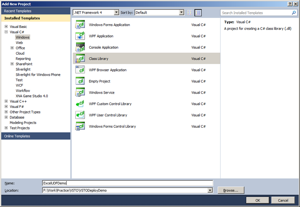The image size is (300, 207).
Task: Select the Cloud category
Action: 20,53
